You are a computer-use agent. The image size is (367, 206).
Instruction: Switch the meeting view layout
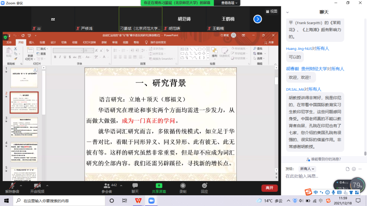(271, 11)
